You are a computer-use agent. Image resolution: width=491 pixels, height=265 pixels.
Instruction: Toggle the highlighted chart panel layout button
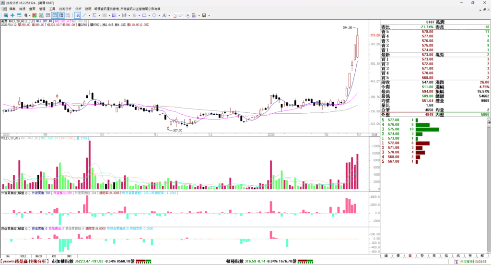[55, 15]
